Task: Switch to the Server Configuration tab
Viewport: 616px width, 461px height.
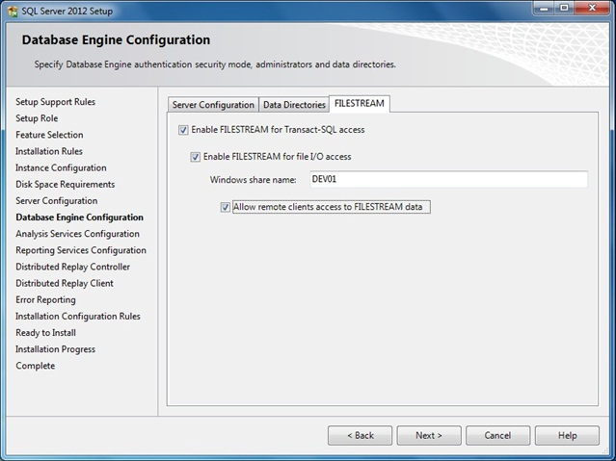Action: coord(213,105)
